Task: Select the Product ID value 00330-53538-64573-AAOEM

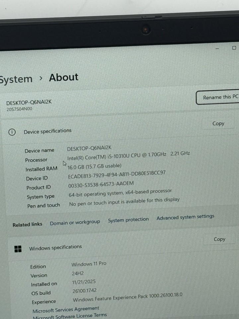Action: point(101,184)
